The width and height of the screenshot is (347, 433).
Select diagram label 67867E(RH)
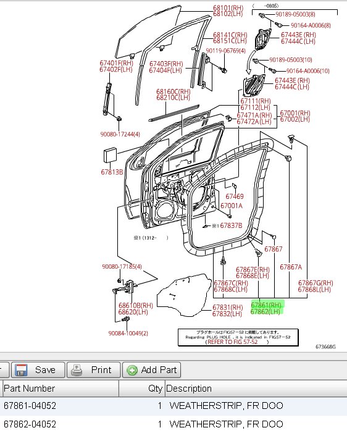(253, 269)
